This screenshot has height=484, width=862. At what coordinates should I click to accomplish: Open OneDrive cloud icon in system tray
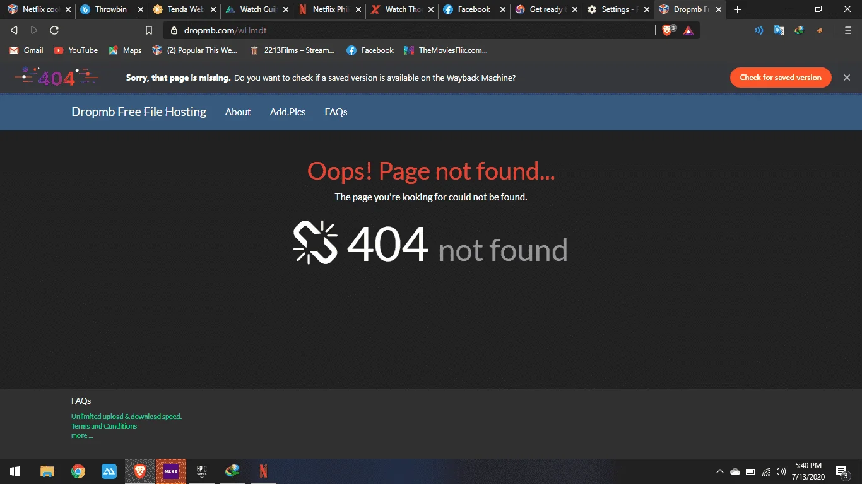point(735,471)
